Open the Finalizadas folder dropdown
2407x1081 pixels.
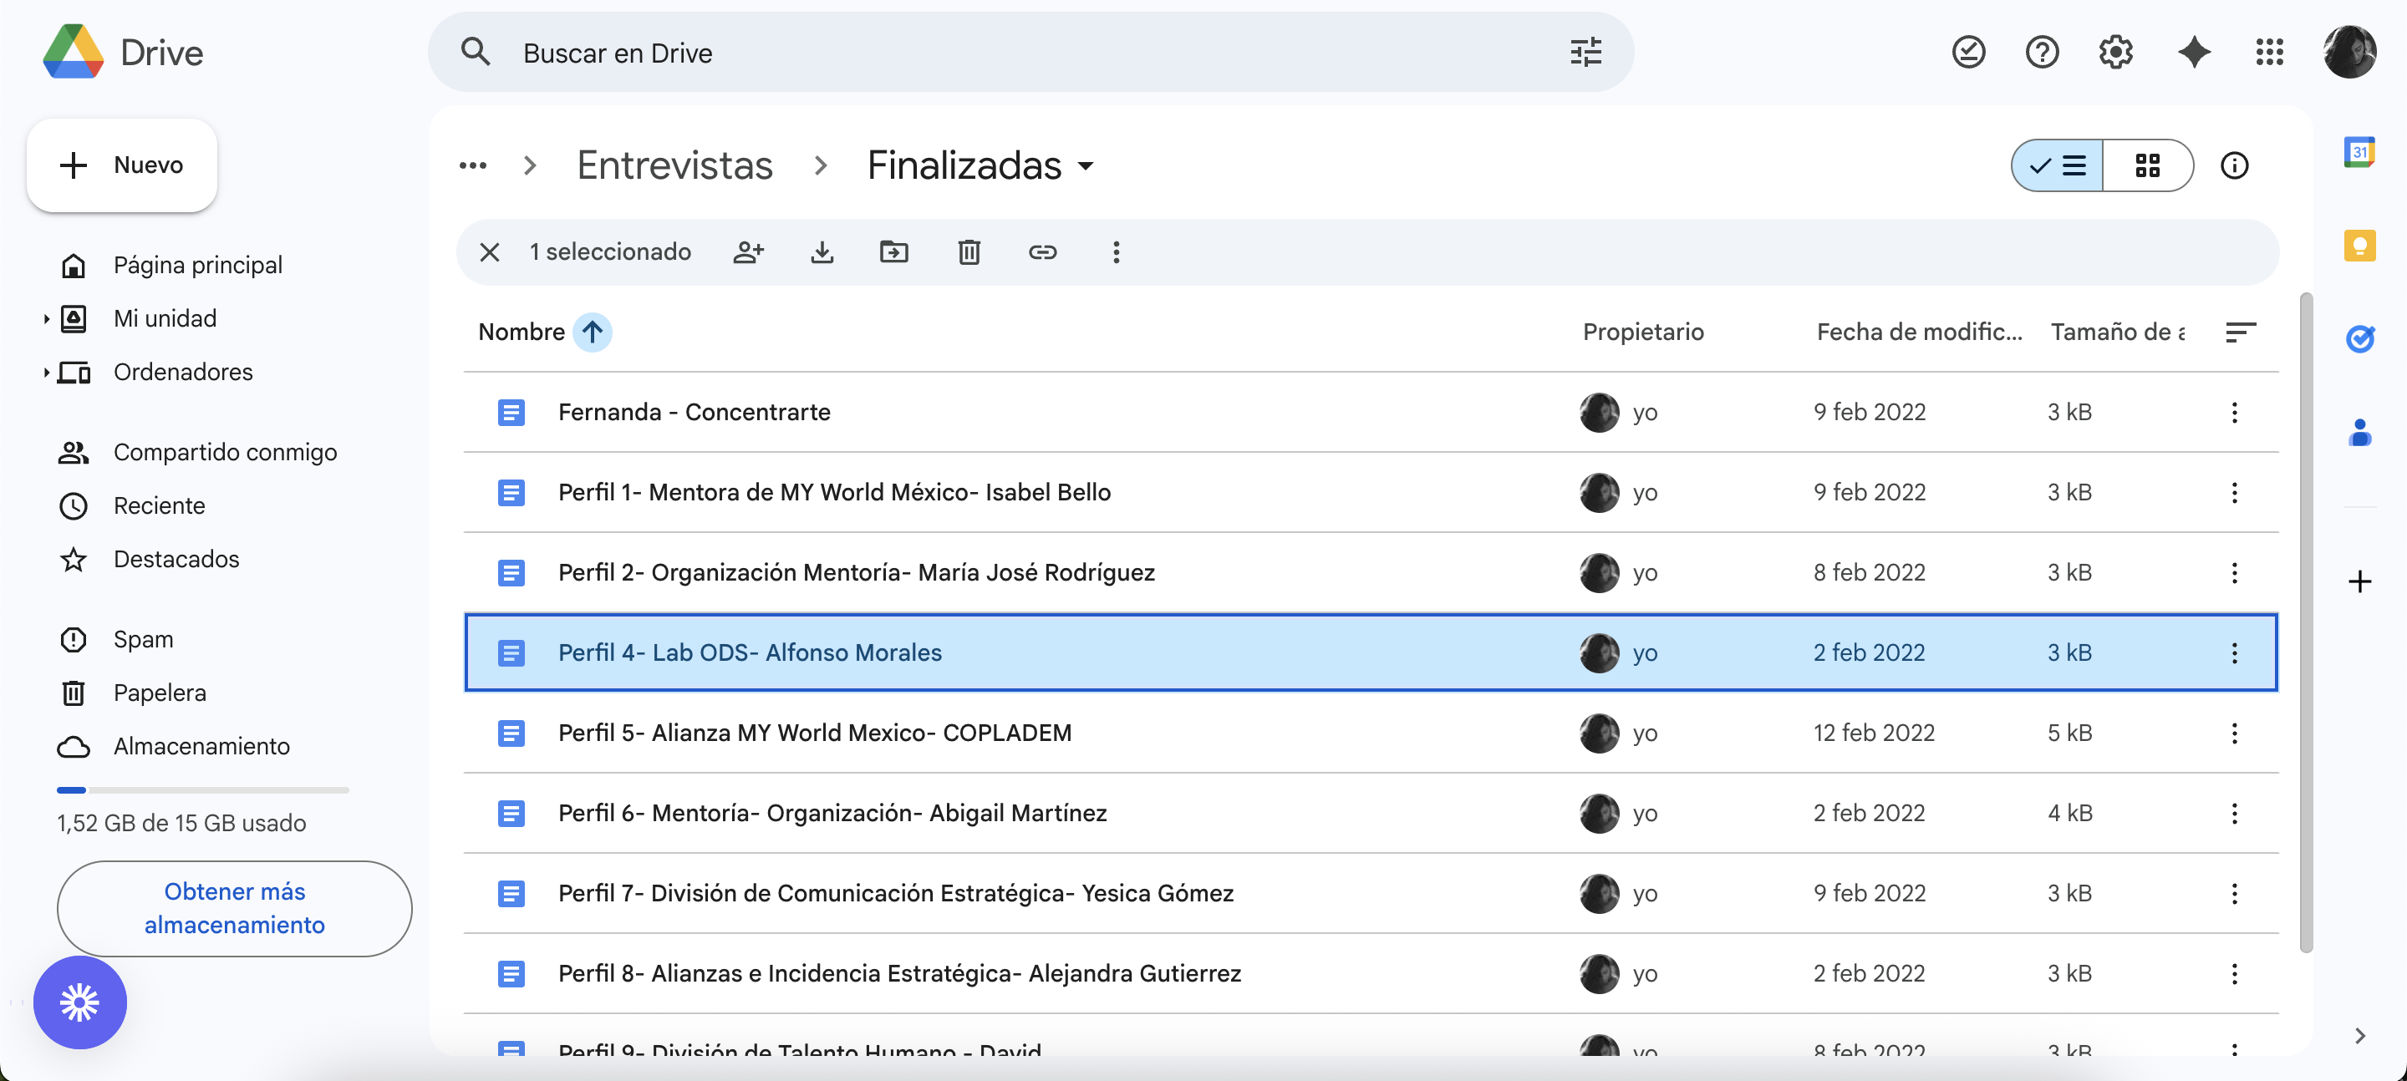1086,166
